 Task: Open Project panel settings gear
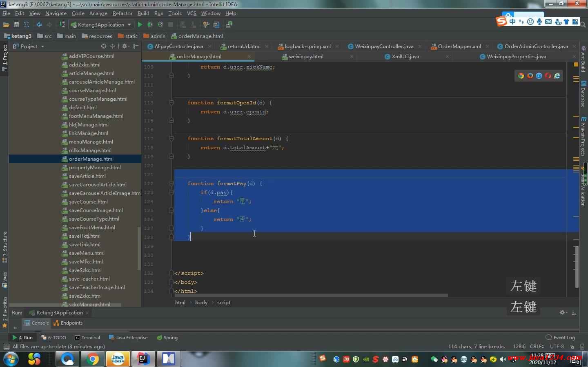coord(126,46)
